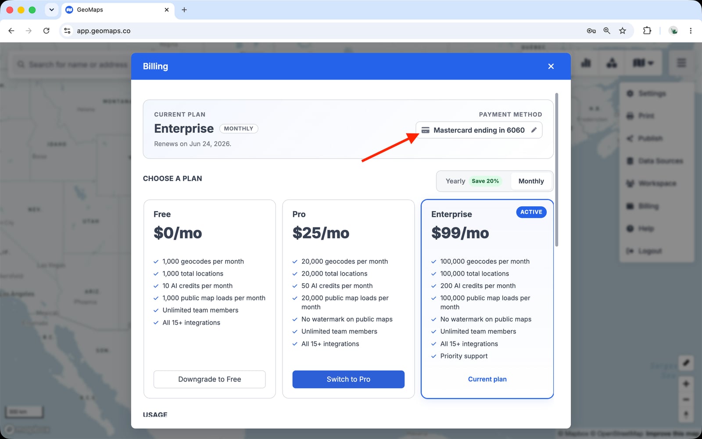Viewport: 702px width, 439px height.
Task: Open browser extensions puzzle icon
Action: (x=647, y=31)
